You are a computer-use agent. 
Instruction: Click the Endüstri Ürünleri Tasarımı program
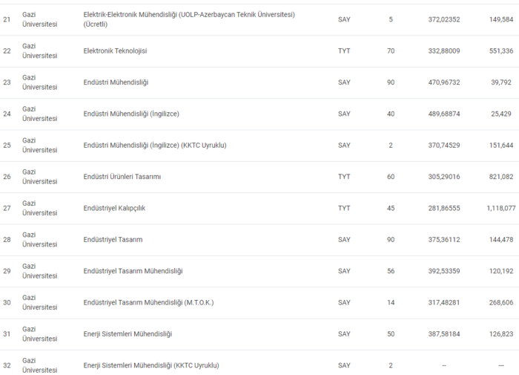coord(122,177)
